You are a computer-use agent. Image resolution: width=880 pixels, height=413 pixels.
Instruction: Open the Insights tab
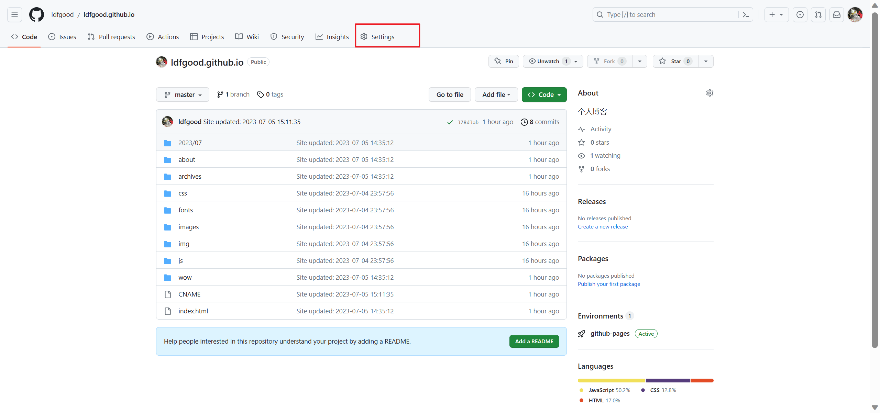click(x=332, y=37)
